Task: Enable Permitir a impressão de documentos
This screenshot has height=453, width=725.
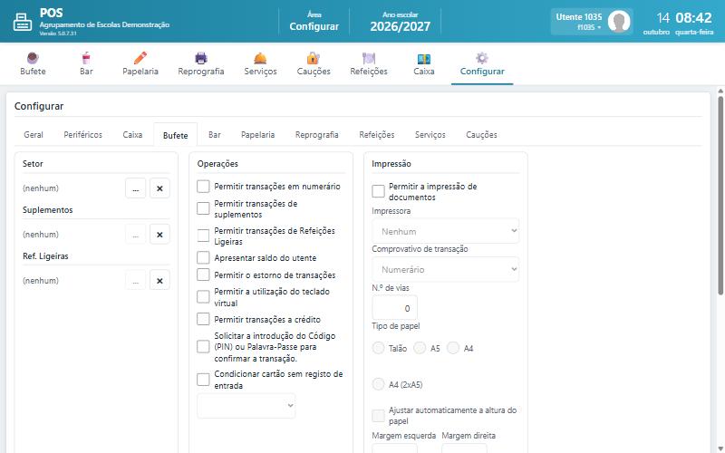Action: click(x=378, y=191)
